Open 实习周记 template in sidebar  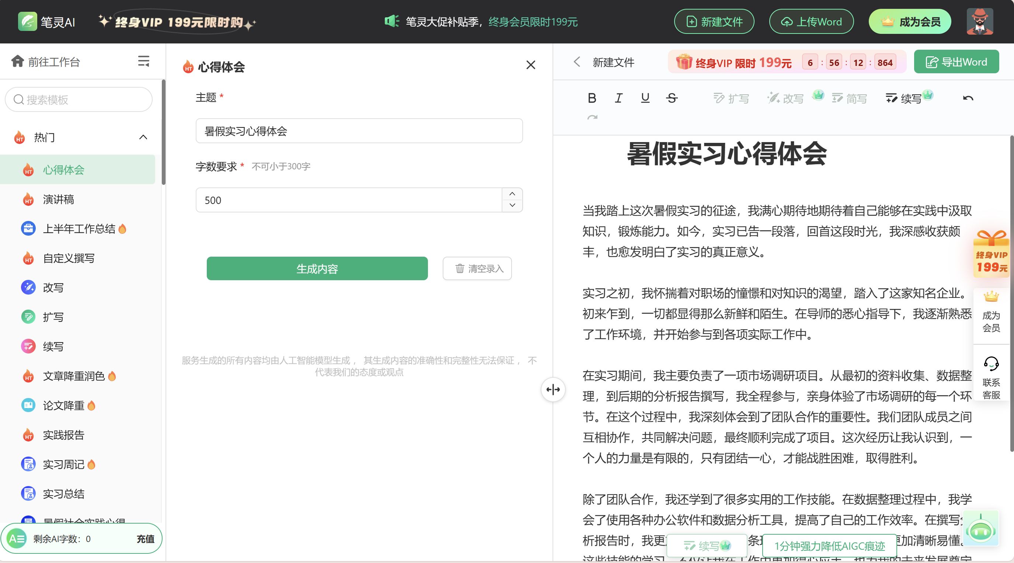[63, 464]
